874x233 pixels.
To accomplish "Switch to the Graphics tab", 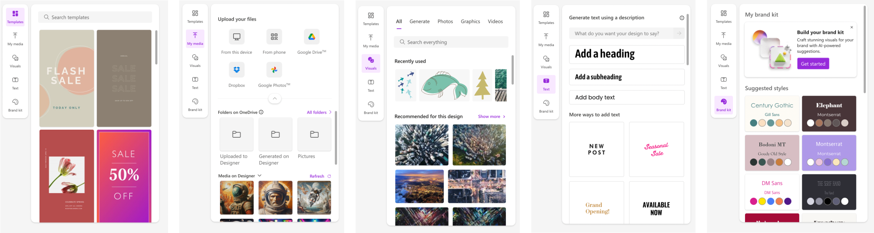I will pos(470,21).
